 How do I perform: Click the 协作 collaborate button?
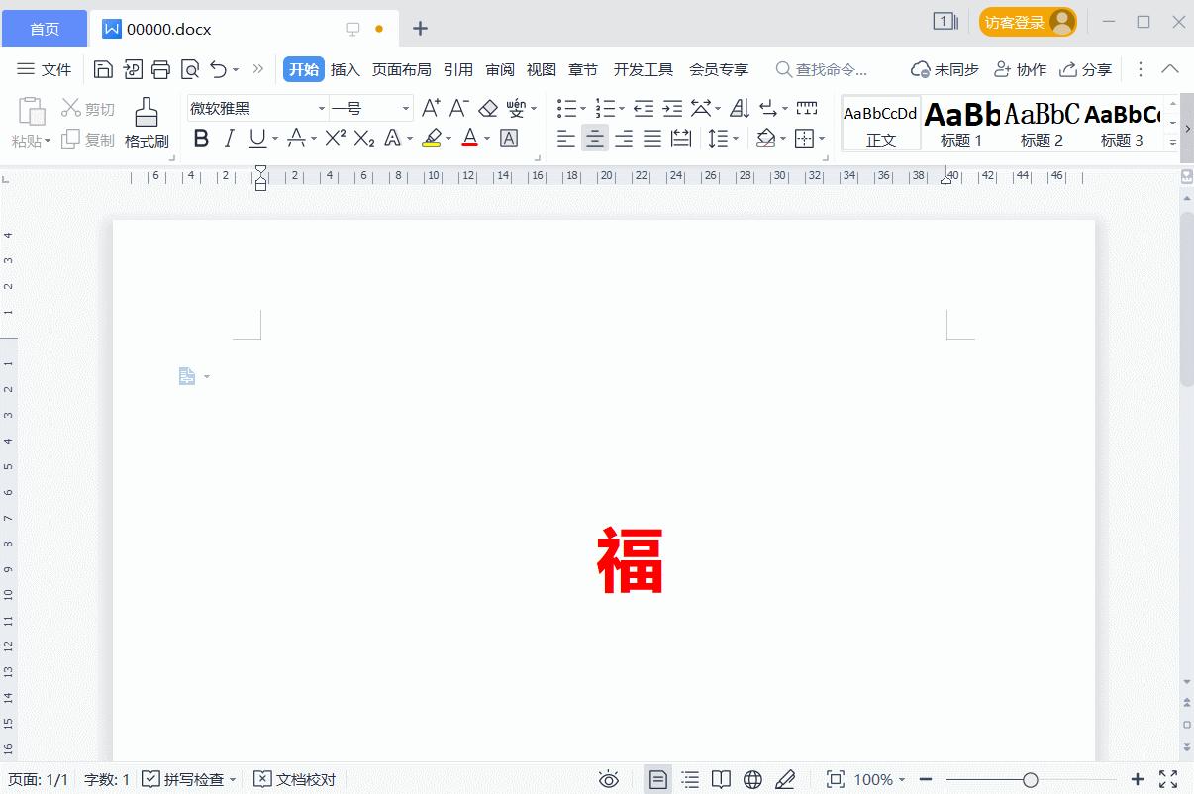click(x=1020, y=69)
